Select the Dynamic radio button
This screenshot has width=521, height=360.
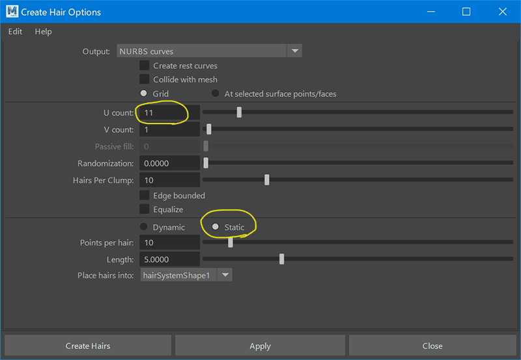[143, 227]
